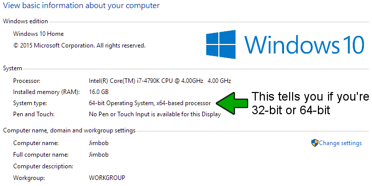Click the Computer description label
The image size is (372, 186).
tap(43, 166)
